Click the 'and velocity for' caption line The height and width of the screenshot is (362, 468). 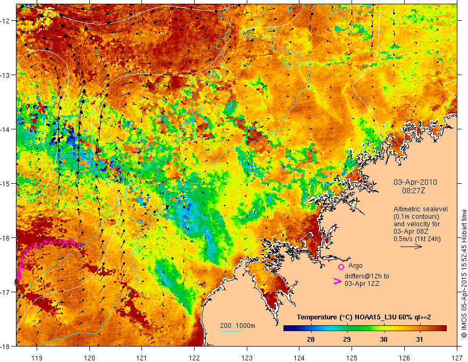pyautogui.click(x=416, y=224)
